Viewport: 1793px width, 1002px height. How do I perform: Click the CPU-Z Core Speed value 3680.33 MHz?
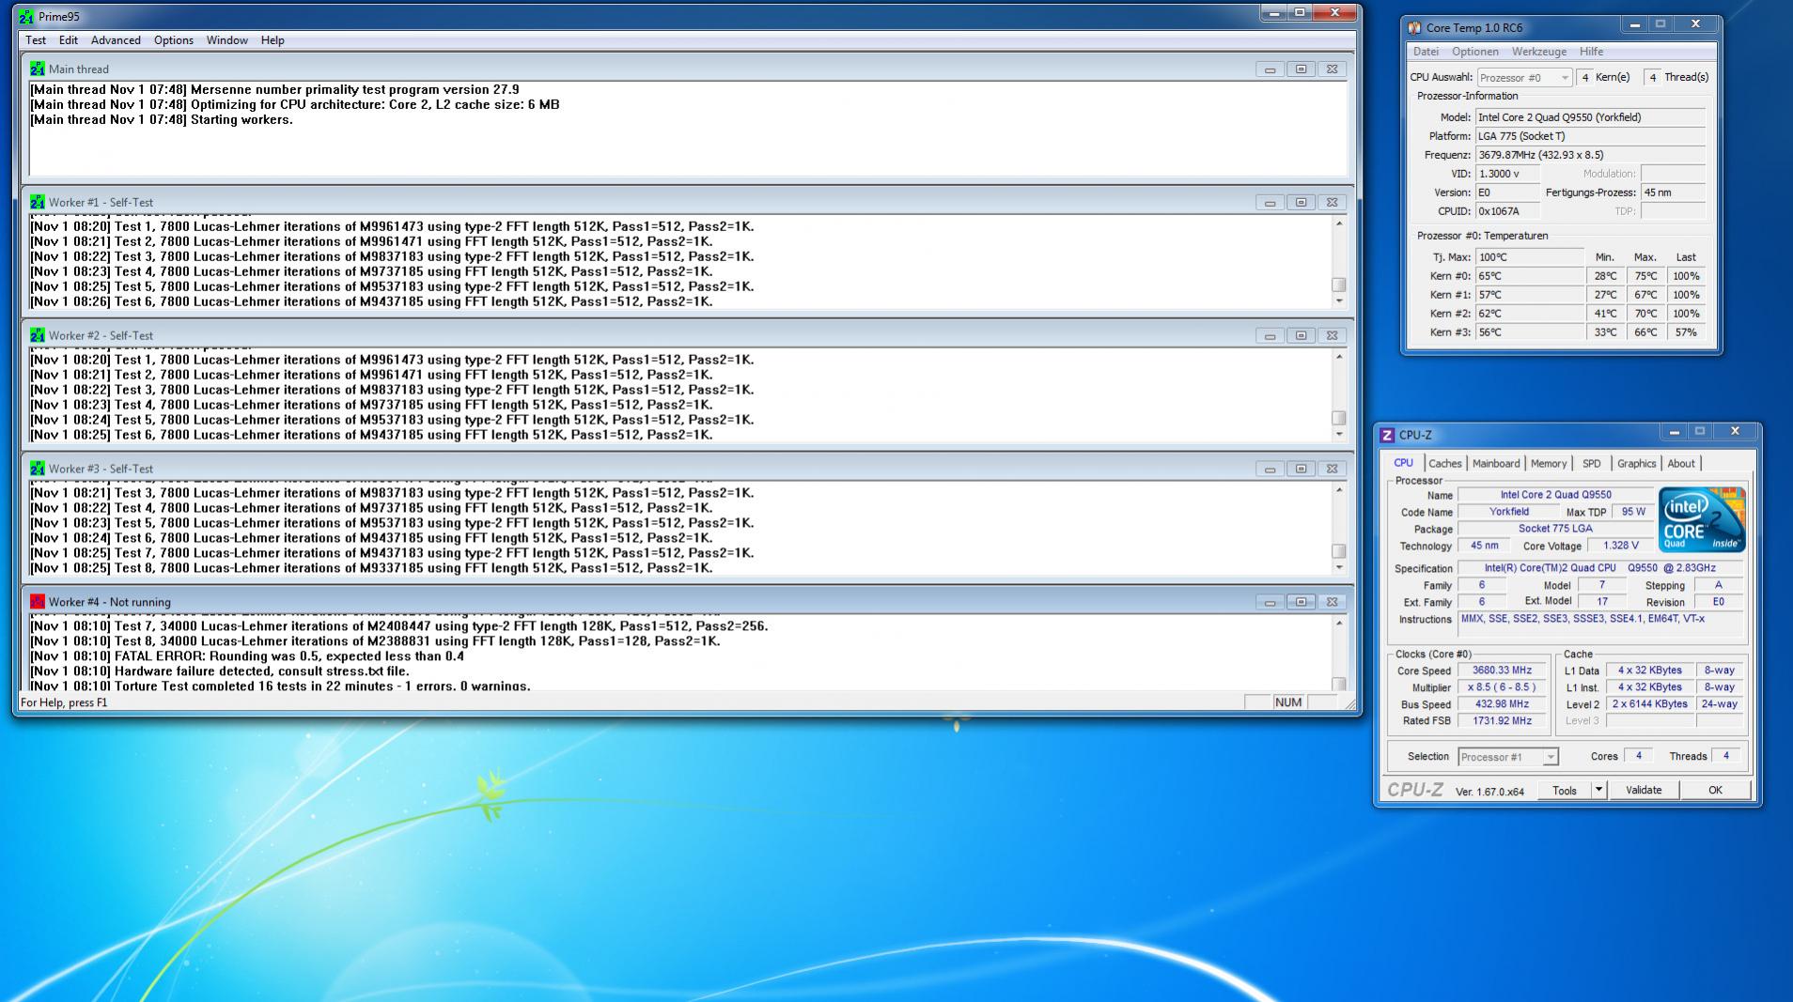pos(1502,671)
